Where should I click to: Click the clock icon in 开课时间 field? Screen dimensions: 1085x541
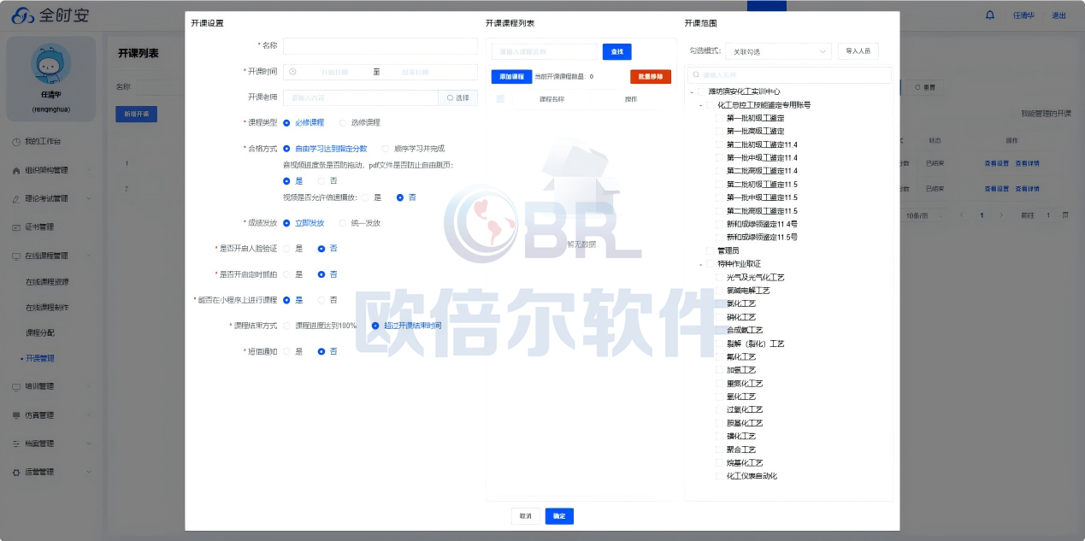292,72
